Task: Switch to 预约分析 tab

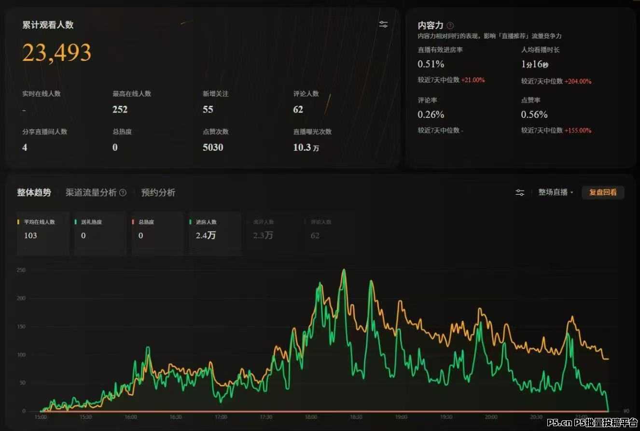Action: pos(158,193)
